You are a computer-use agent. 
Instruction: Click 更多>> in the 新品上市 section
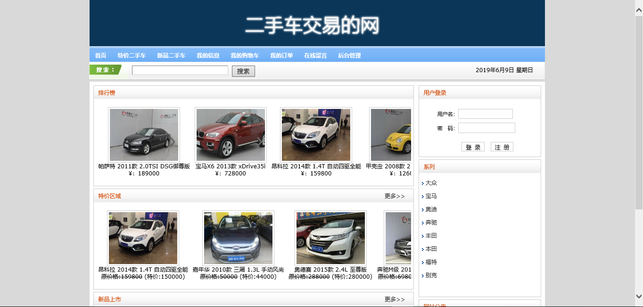tap(395, 299)
